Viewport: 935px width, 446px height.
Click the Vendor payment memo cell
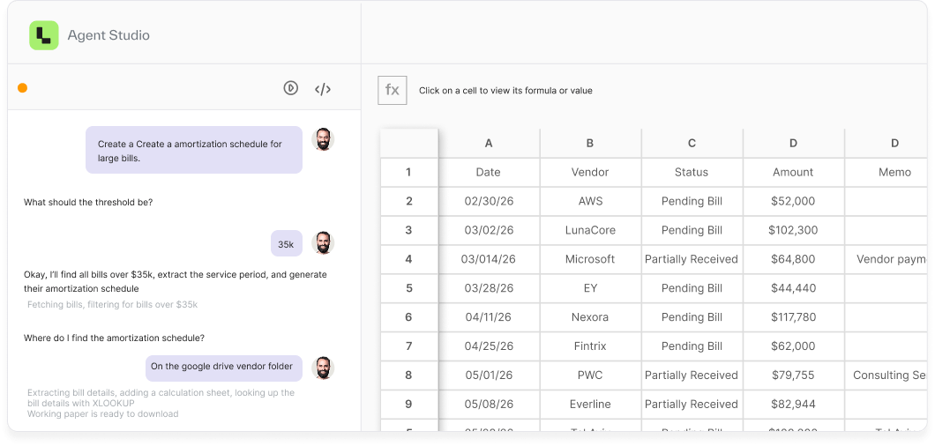[x=888, y=259]
